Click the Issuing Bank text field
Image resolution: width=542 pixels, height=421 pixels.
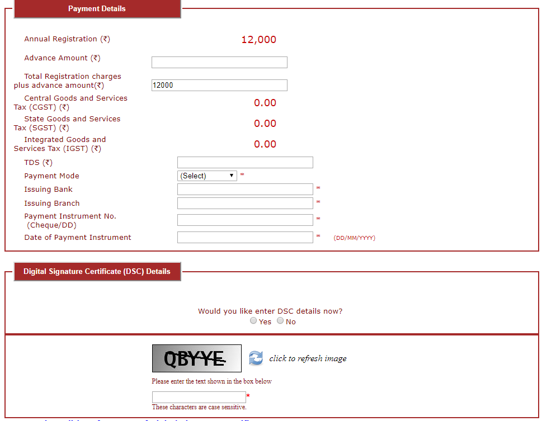point(245,190)
